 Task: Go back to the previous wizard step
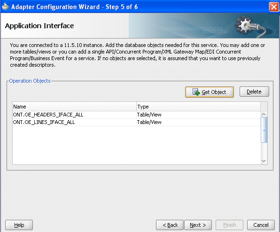(170, 225)
